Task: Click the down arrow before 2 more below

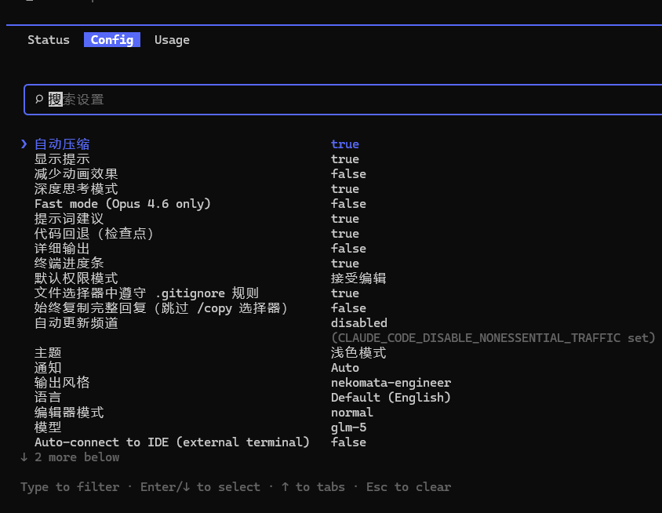Action: (x=24, y=457)
